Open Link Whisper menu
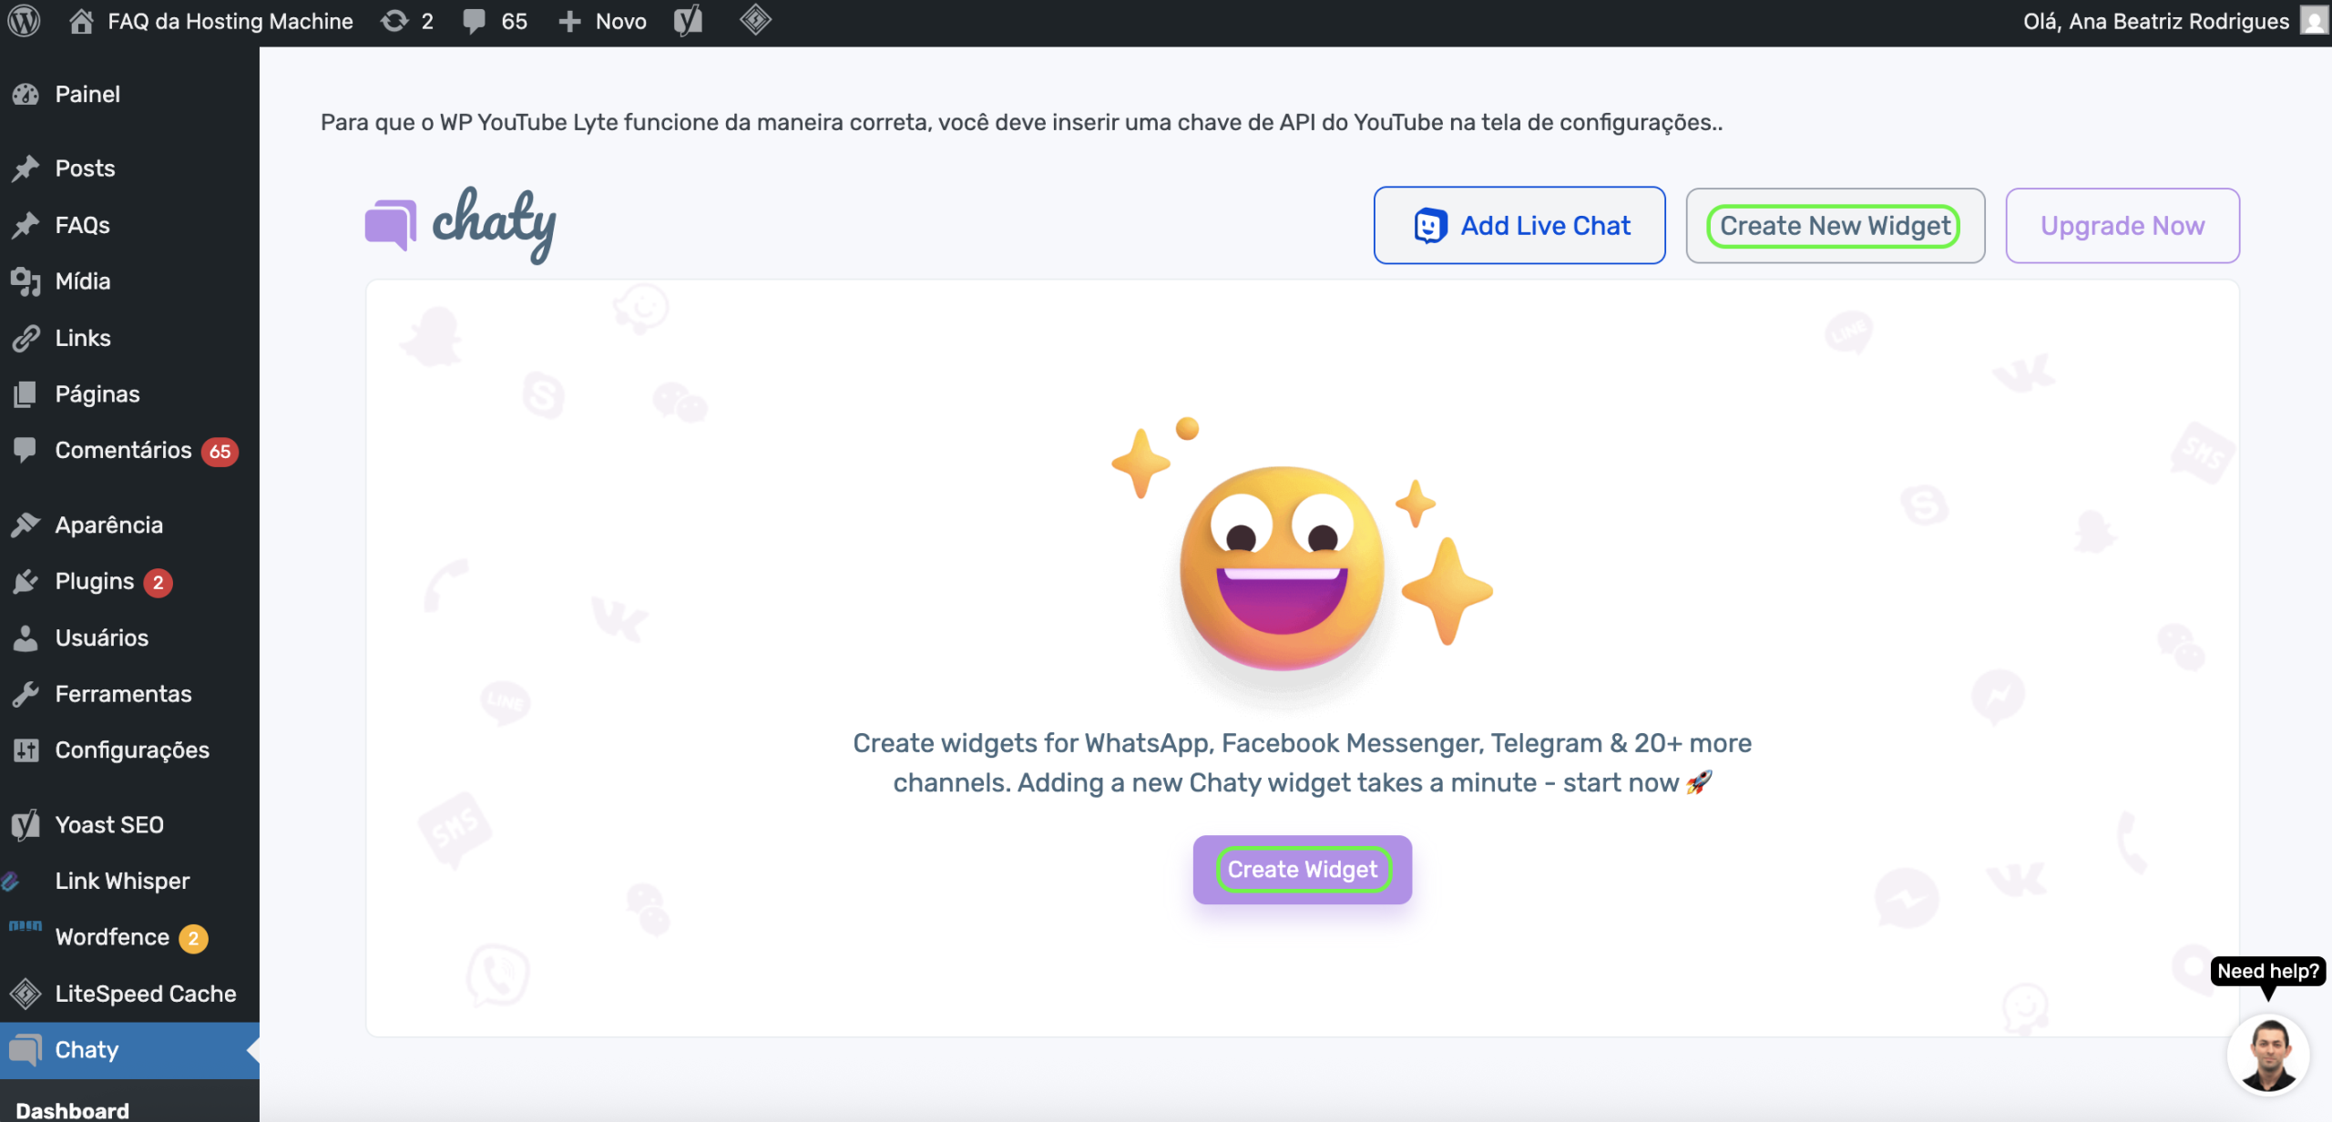 pos(129,881)
